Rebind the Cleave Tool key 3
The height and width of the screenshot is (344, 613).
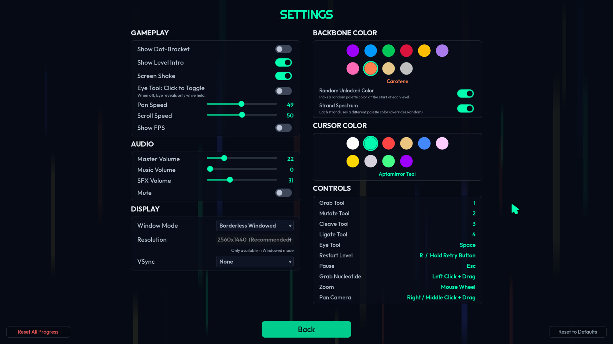[x=474, y=224]
